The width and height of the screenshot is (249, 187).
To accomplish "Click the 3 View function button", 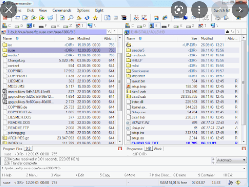I will coord(56,175).
